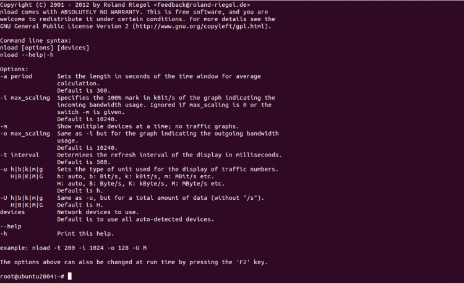Click the "Print this help." description

[x=85, y=233]
